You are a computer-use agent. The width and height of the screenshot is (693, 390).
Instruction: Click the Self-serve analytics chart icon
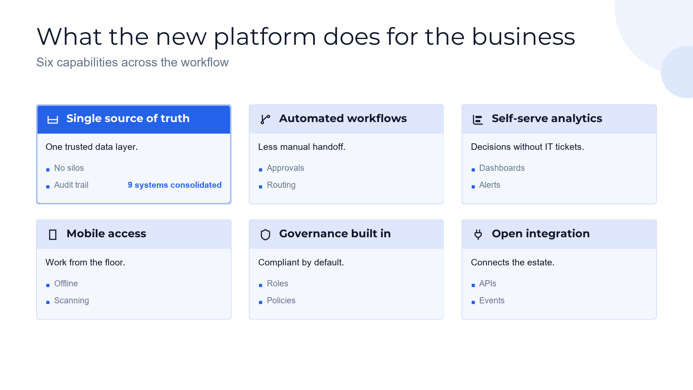click(478, 120)
